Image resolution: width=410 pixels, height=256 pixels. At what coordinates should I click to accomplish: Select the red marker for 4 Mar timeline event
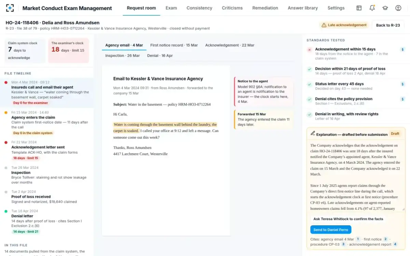pyautogui.click(x=6, y=82)
